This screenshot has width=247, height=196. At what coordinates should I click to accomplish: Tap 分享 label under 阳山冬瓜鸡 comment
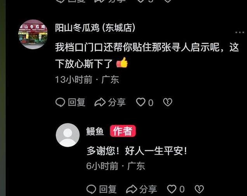(117, 102)
